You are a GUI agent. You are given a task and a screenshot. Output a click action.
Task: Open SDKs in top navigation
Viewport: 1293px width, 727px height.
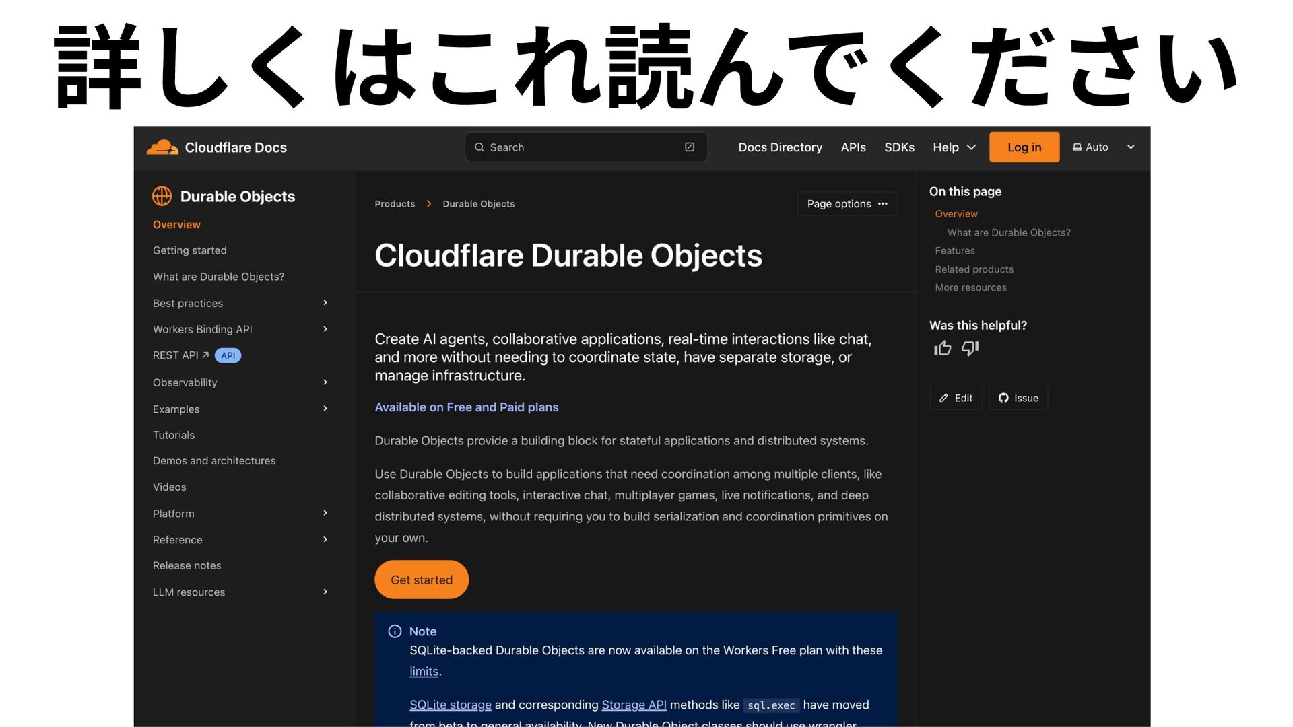tap(899, 147)
